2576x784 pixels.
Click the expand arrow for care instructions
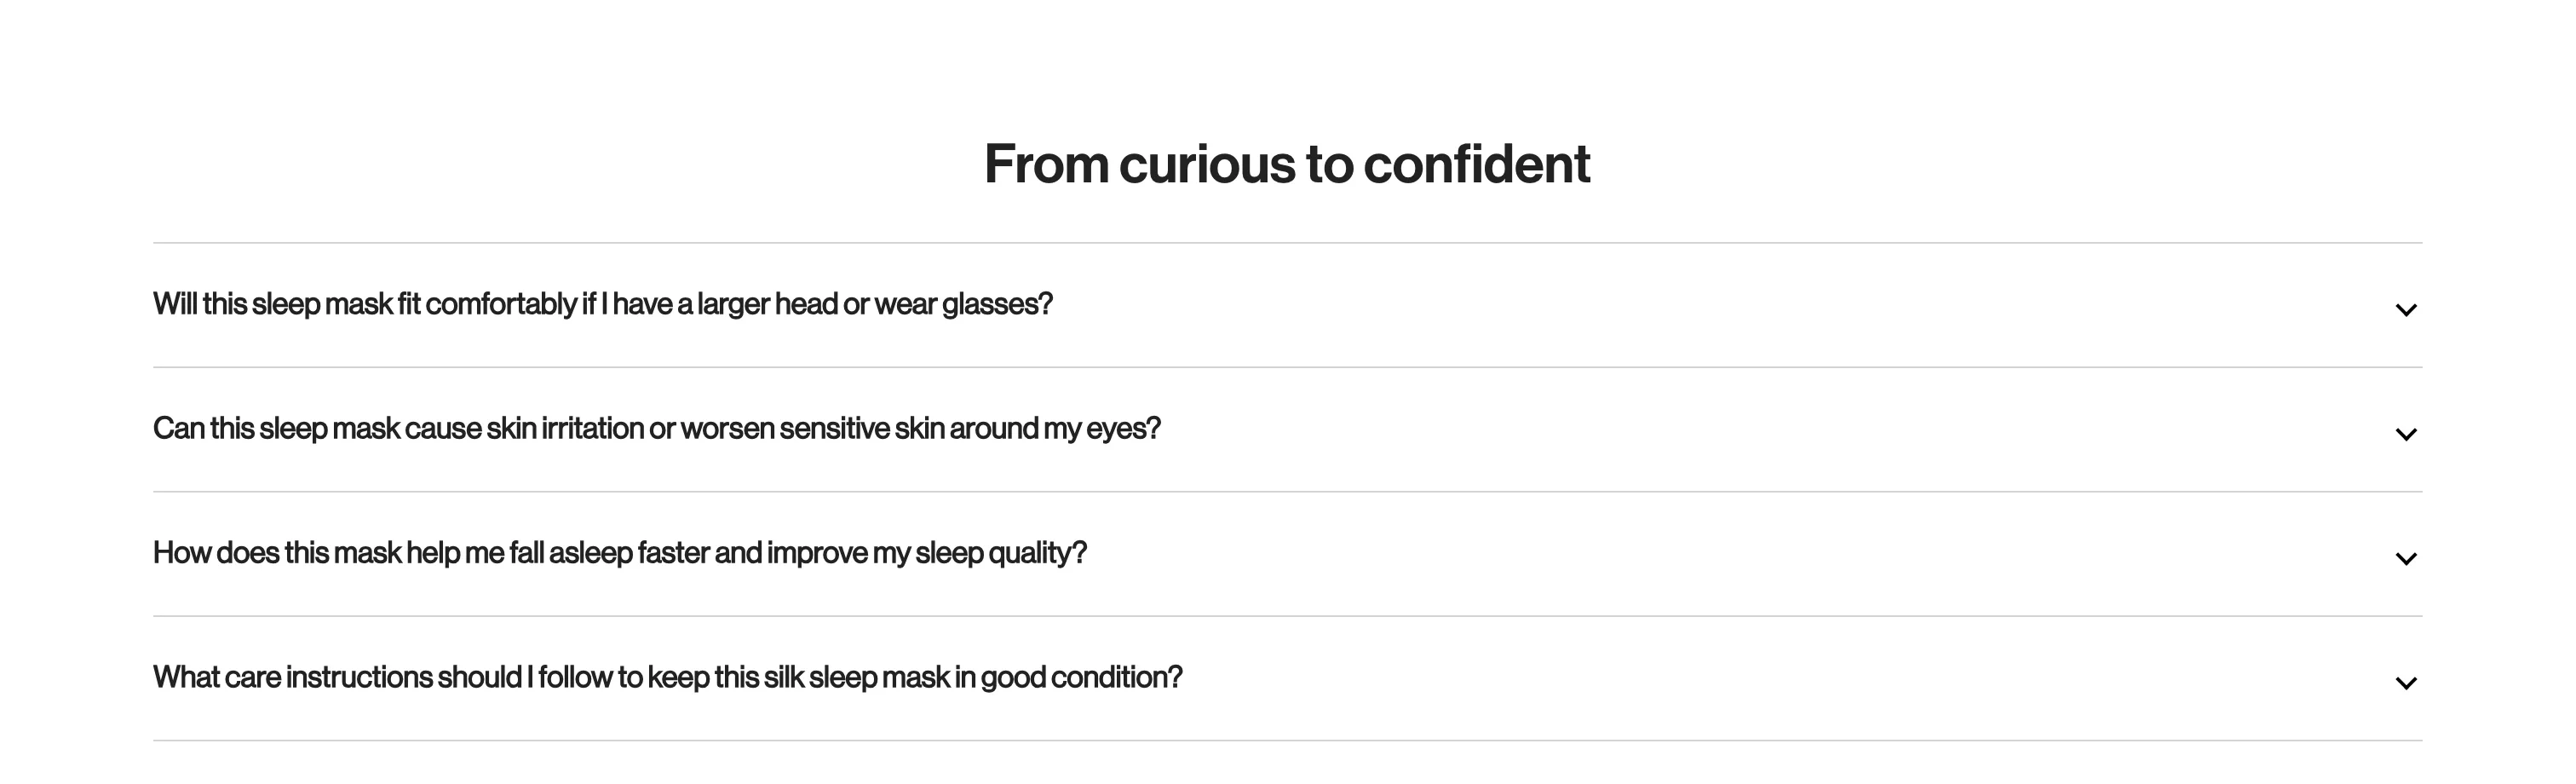pos(2405,684)
